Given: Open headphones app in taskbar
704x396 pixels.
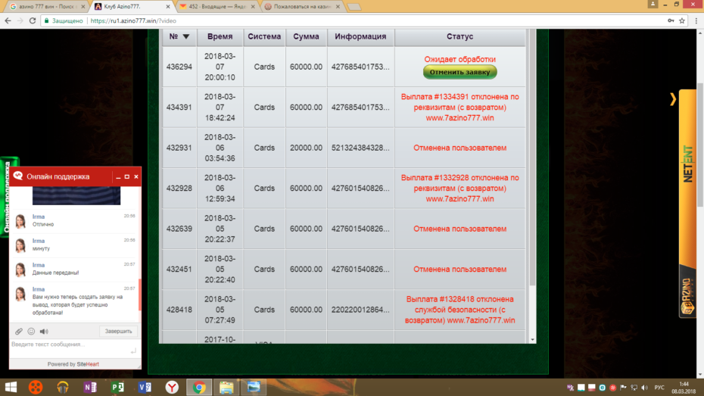Looking at the screenshot, I should coord(62,387).
